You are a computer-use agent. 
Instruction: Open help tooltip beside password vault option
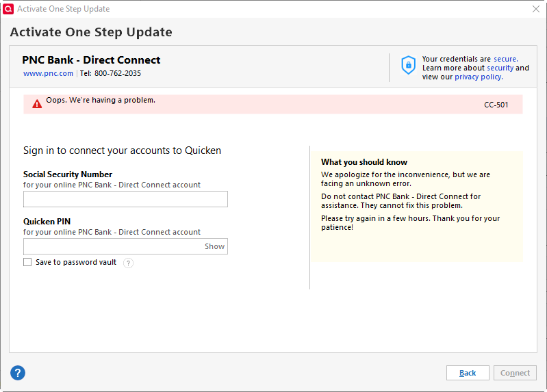point(128,263)
